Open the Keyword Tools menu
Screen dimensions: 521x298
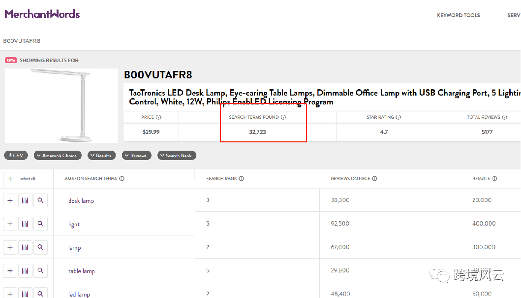(458, 15)
